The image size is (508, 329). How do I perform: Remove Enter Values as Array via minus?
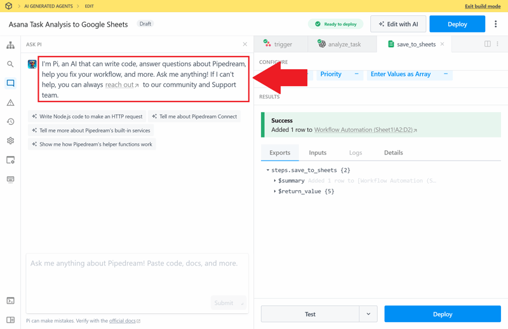pos(446,74)
